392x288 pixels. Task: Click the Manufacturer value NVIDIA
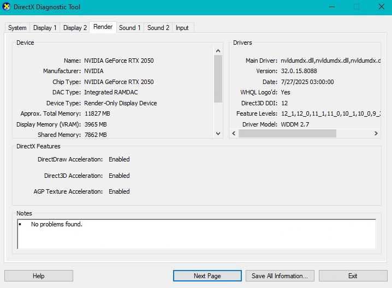[x=94, y=71]
